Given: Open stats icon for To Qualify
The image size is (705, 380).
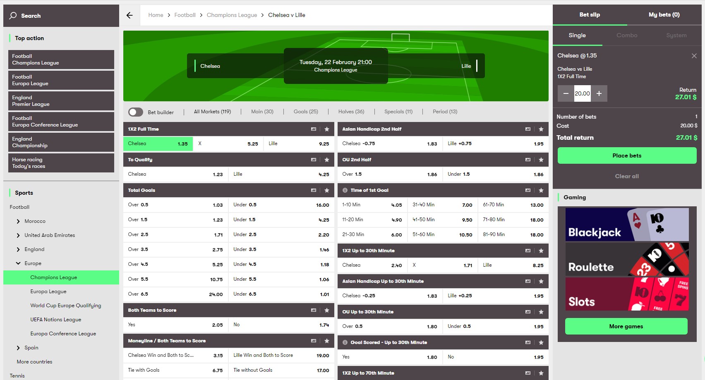Looking at the screenshot, I should [314, 160].
